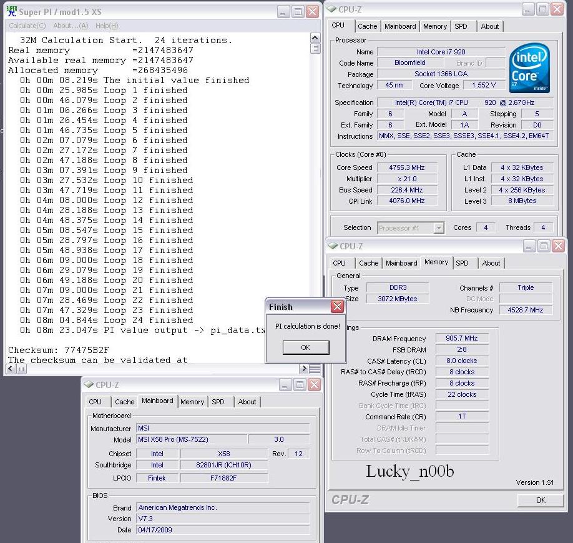
Task: Click the Bus Speed value 226.4 MHz
Action: pyautogui.click(x=407, y=191)
